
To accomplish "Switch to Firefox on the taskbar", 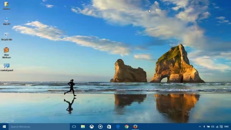I will [x=135, y=127].
